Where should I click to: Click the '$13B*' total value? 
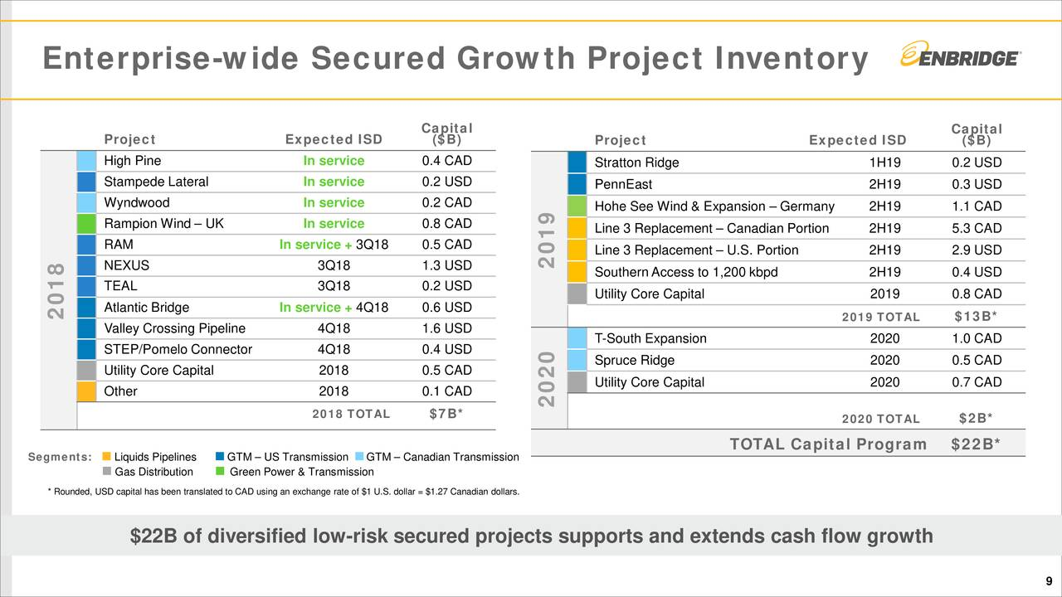click(x=977, y=316)
